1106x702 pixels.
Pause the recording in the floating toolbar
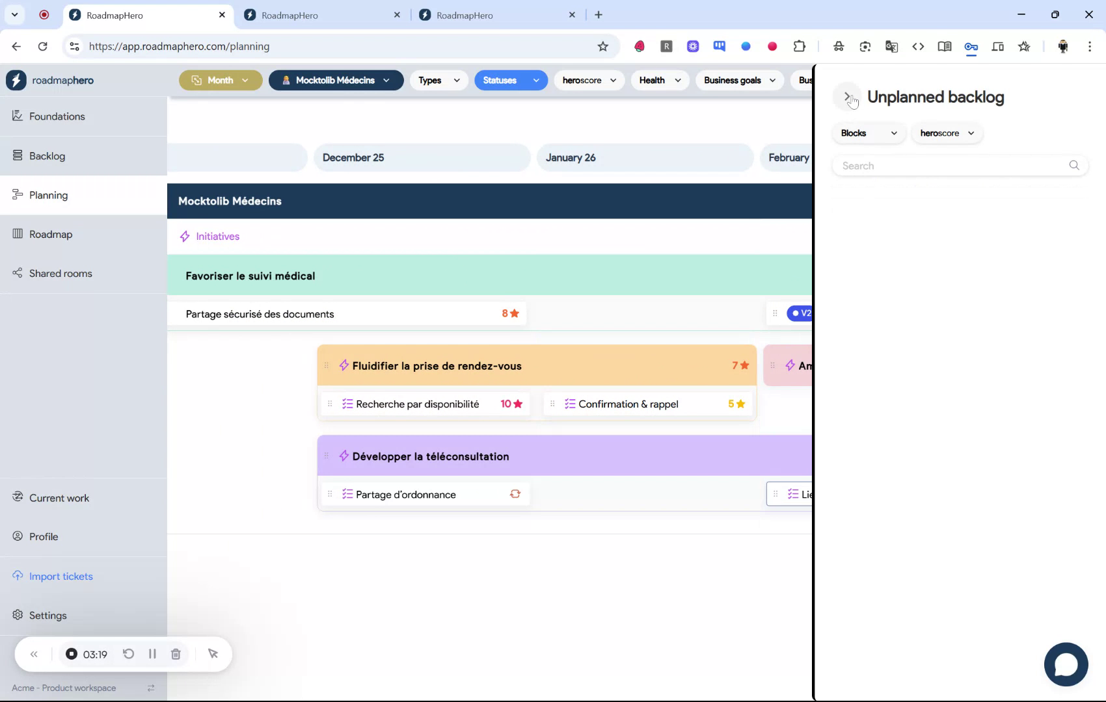[x=152, y=654]
